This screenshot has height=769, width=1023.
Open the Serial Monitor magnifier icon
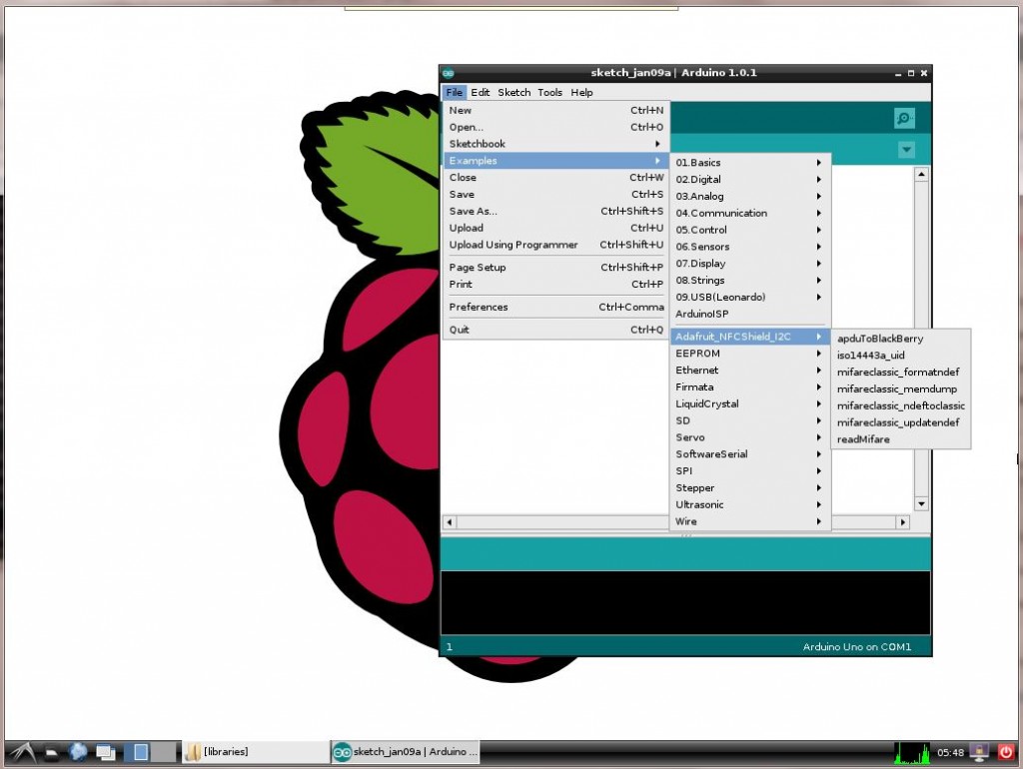(x=904, y=118)
